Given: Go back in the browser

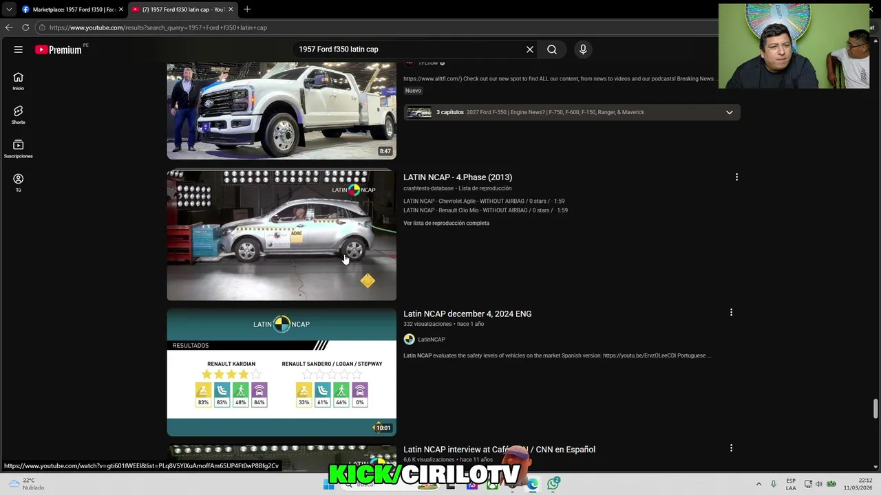Looking at the screenshot, I should coord(9,27).
